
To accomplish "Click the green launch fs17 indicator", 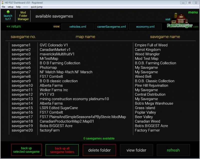I will pyautogui.click(x=8, y=12).
